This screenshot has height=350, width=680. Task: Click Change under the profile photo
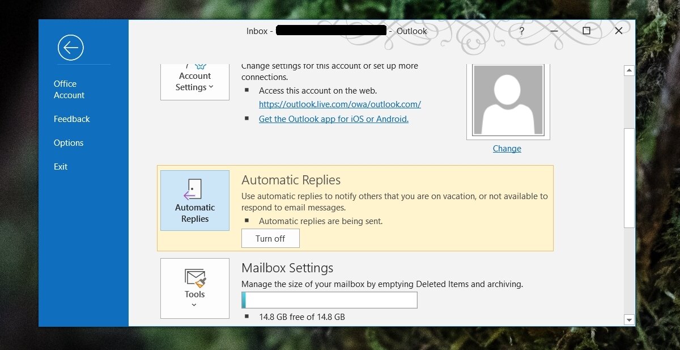[x=507, y=149]
